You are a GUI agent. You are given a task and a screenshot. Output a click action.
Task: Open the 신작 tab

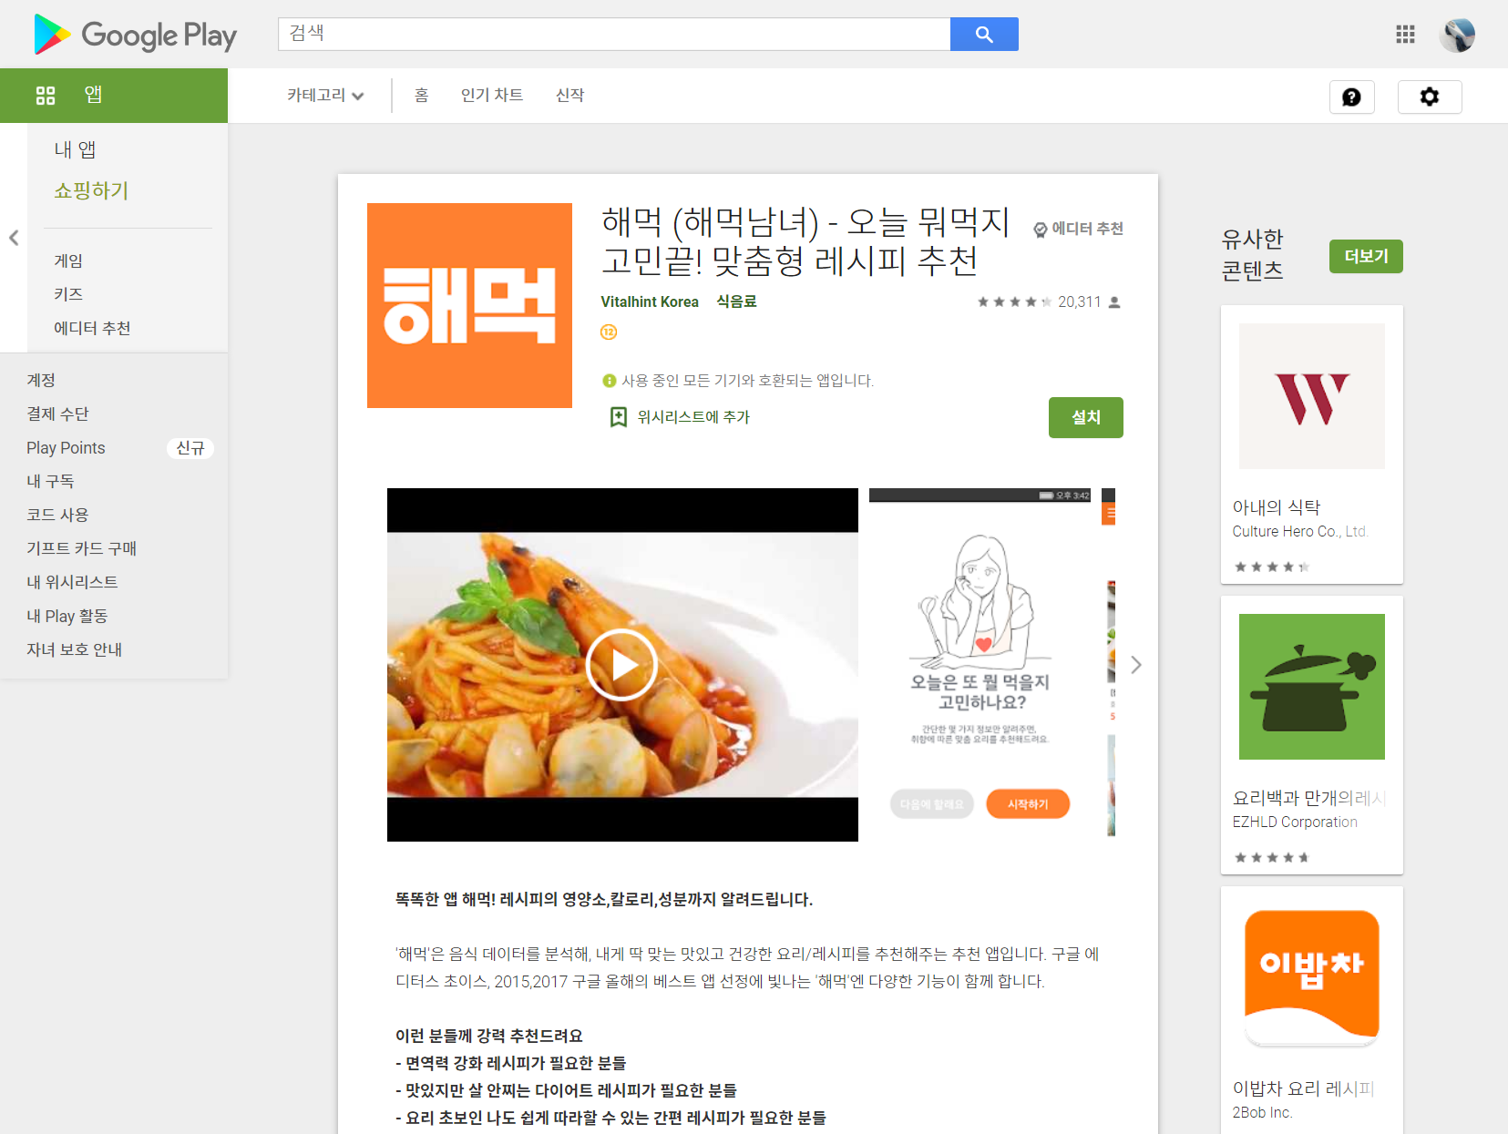570,96
